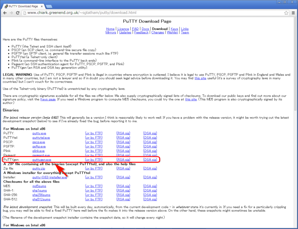Screen dimensions: 298x229
Task: Download psftp.exe
Action: click(39, 146)
